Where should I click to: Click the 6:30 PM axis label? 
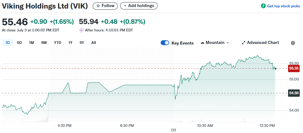tap(127, 126)
